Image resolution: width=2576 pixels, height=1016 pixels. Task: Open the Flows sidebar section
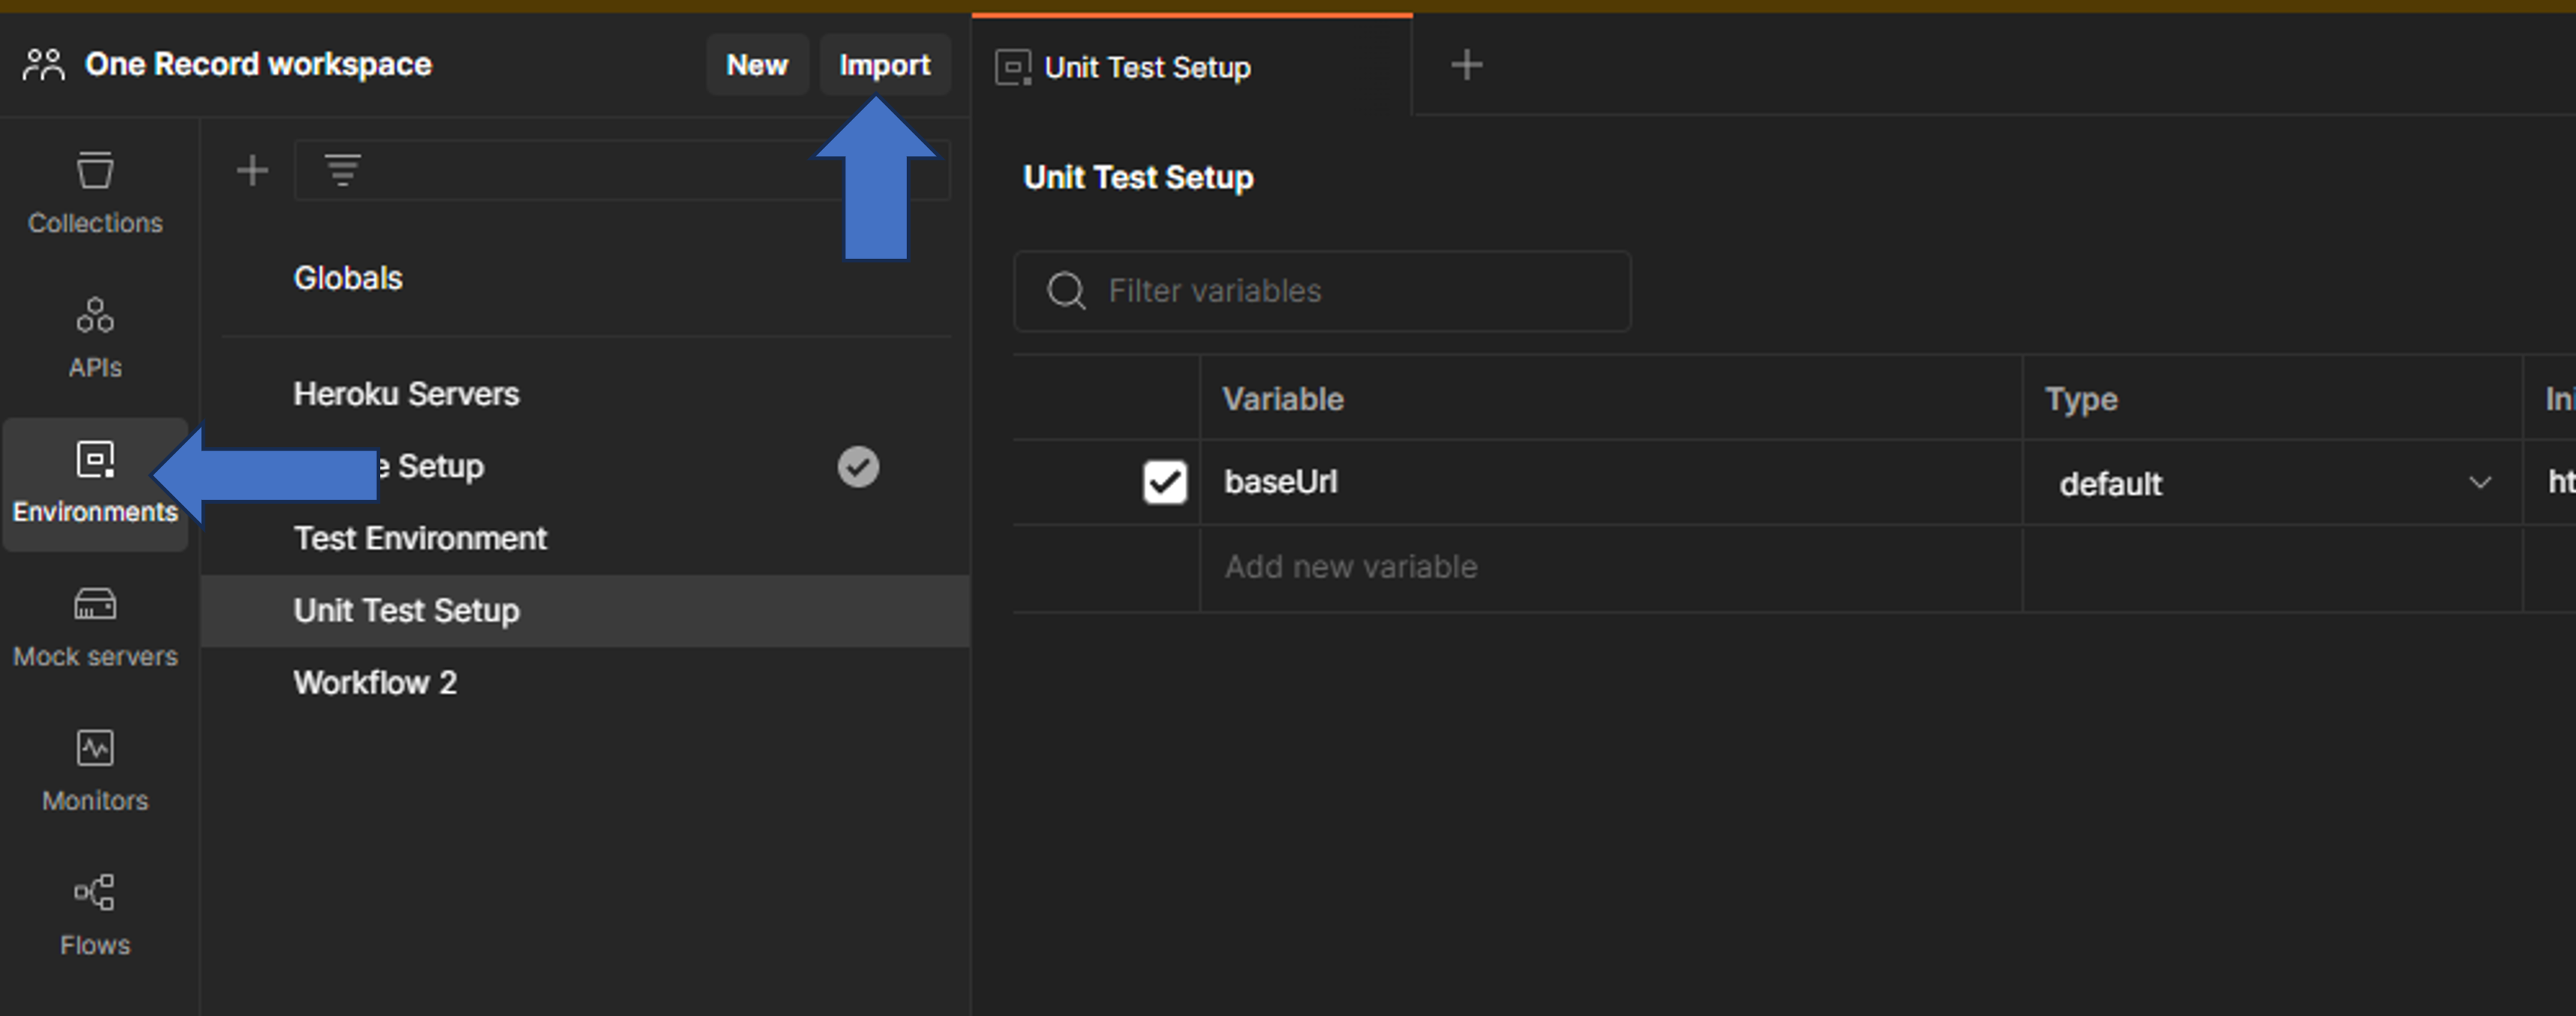click(95, 916)
